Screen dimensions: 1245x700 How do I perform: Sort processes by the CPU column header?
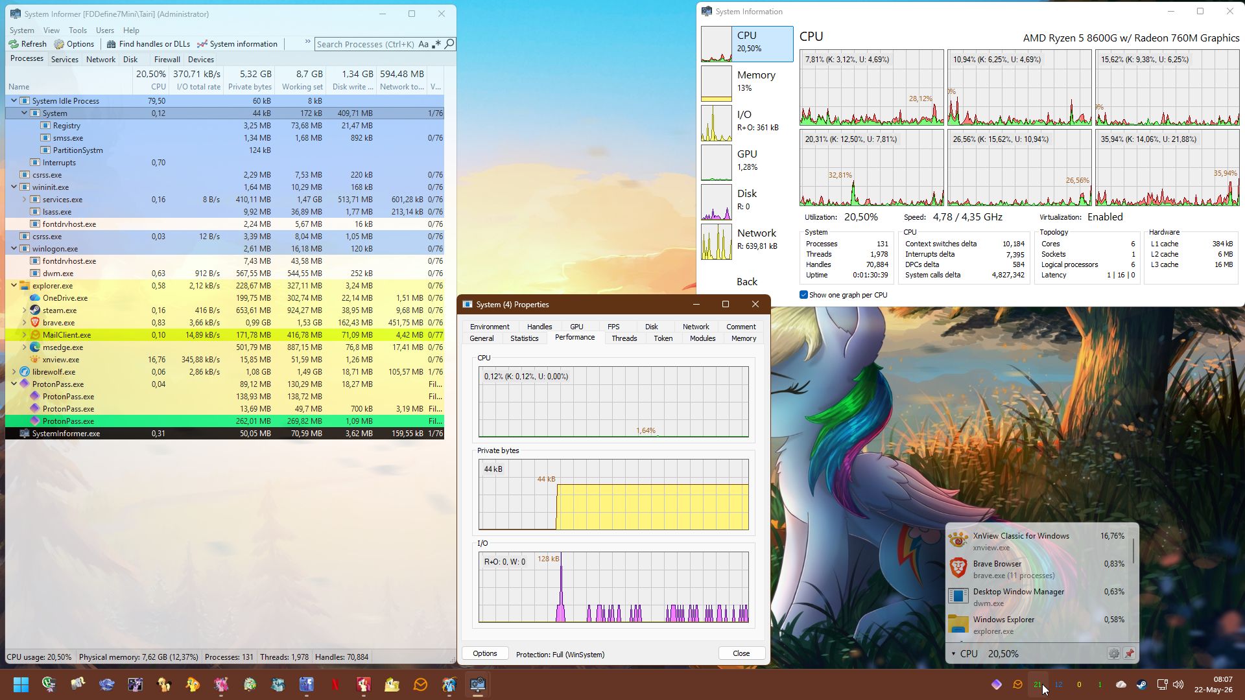(150, 80)
